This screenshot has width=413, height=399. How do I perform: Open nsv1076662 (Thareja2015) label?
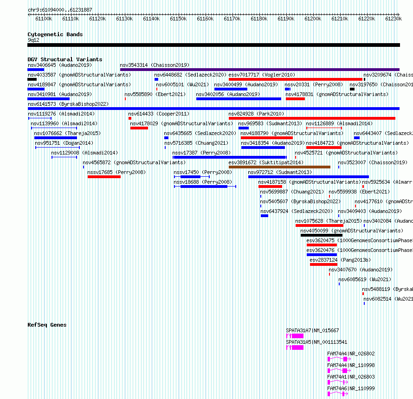coord(67,133)
